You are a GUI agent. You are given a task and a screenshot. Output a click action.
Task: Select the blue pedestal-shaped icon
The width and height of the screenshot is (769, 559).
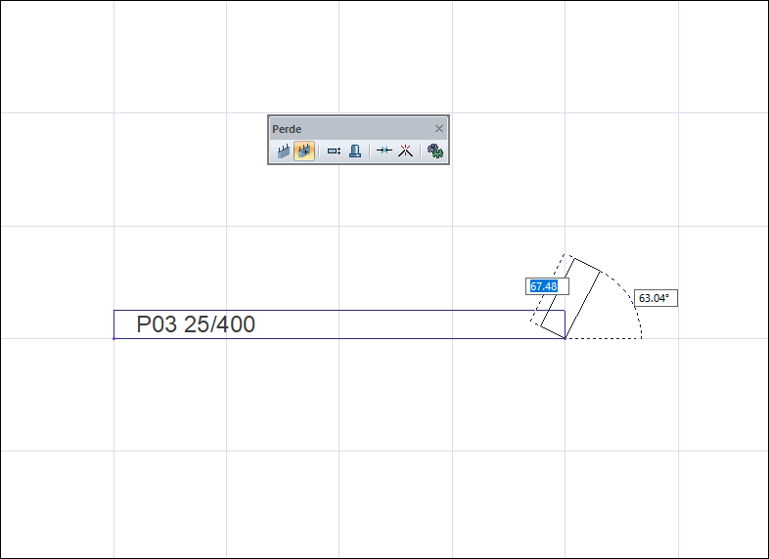click(x=355, y=150)
